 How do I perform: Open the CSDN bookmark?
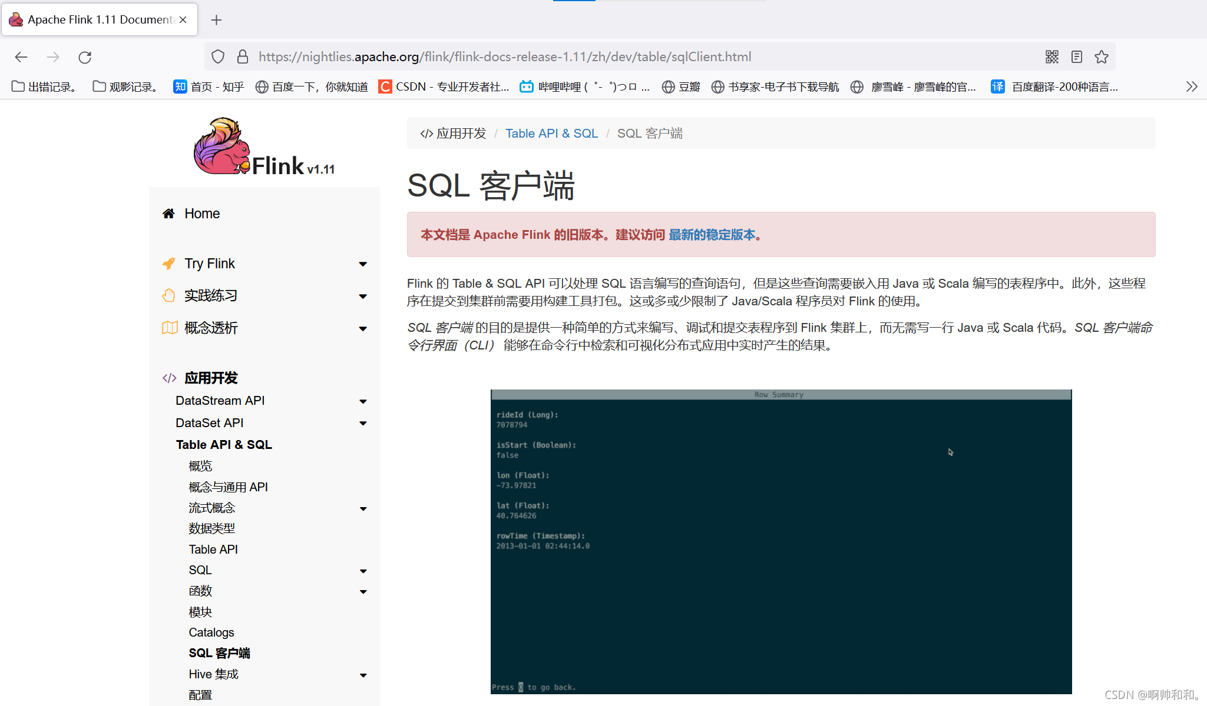click(x=444, y=86)
